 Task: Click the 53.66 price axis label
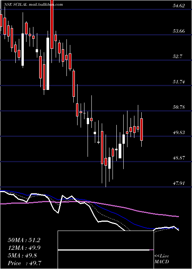click(179, 31)
